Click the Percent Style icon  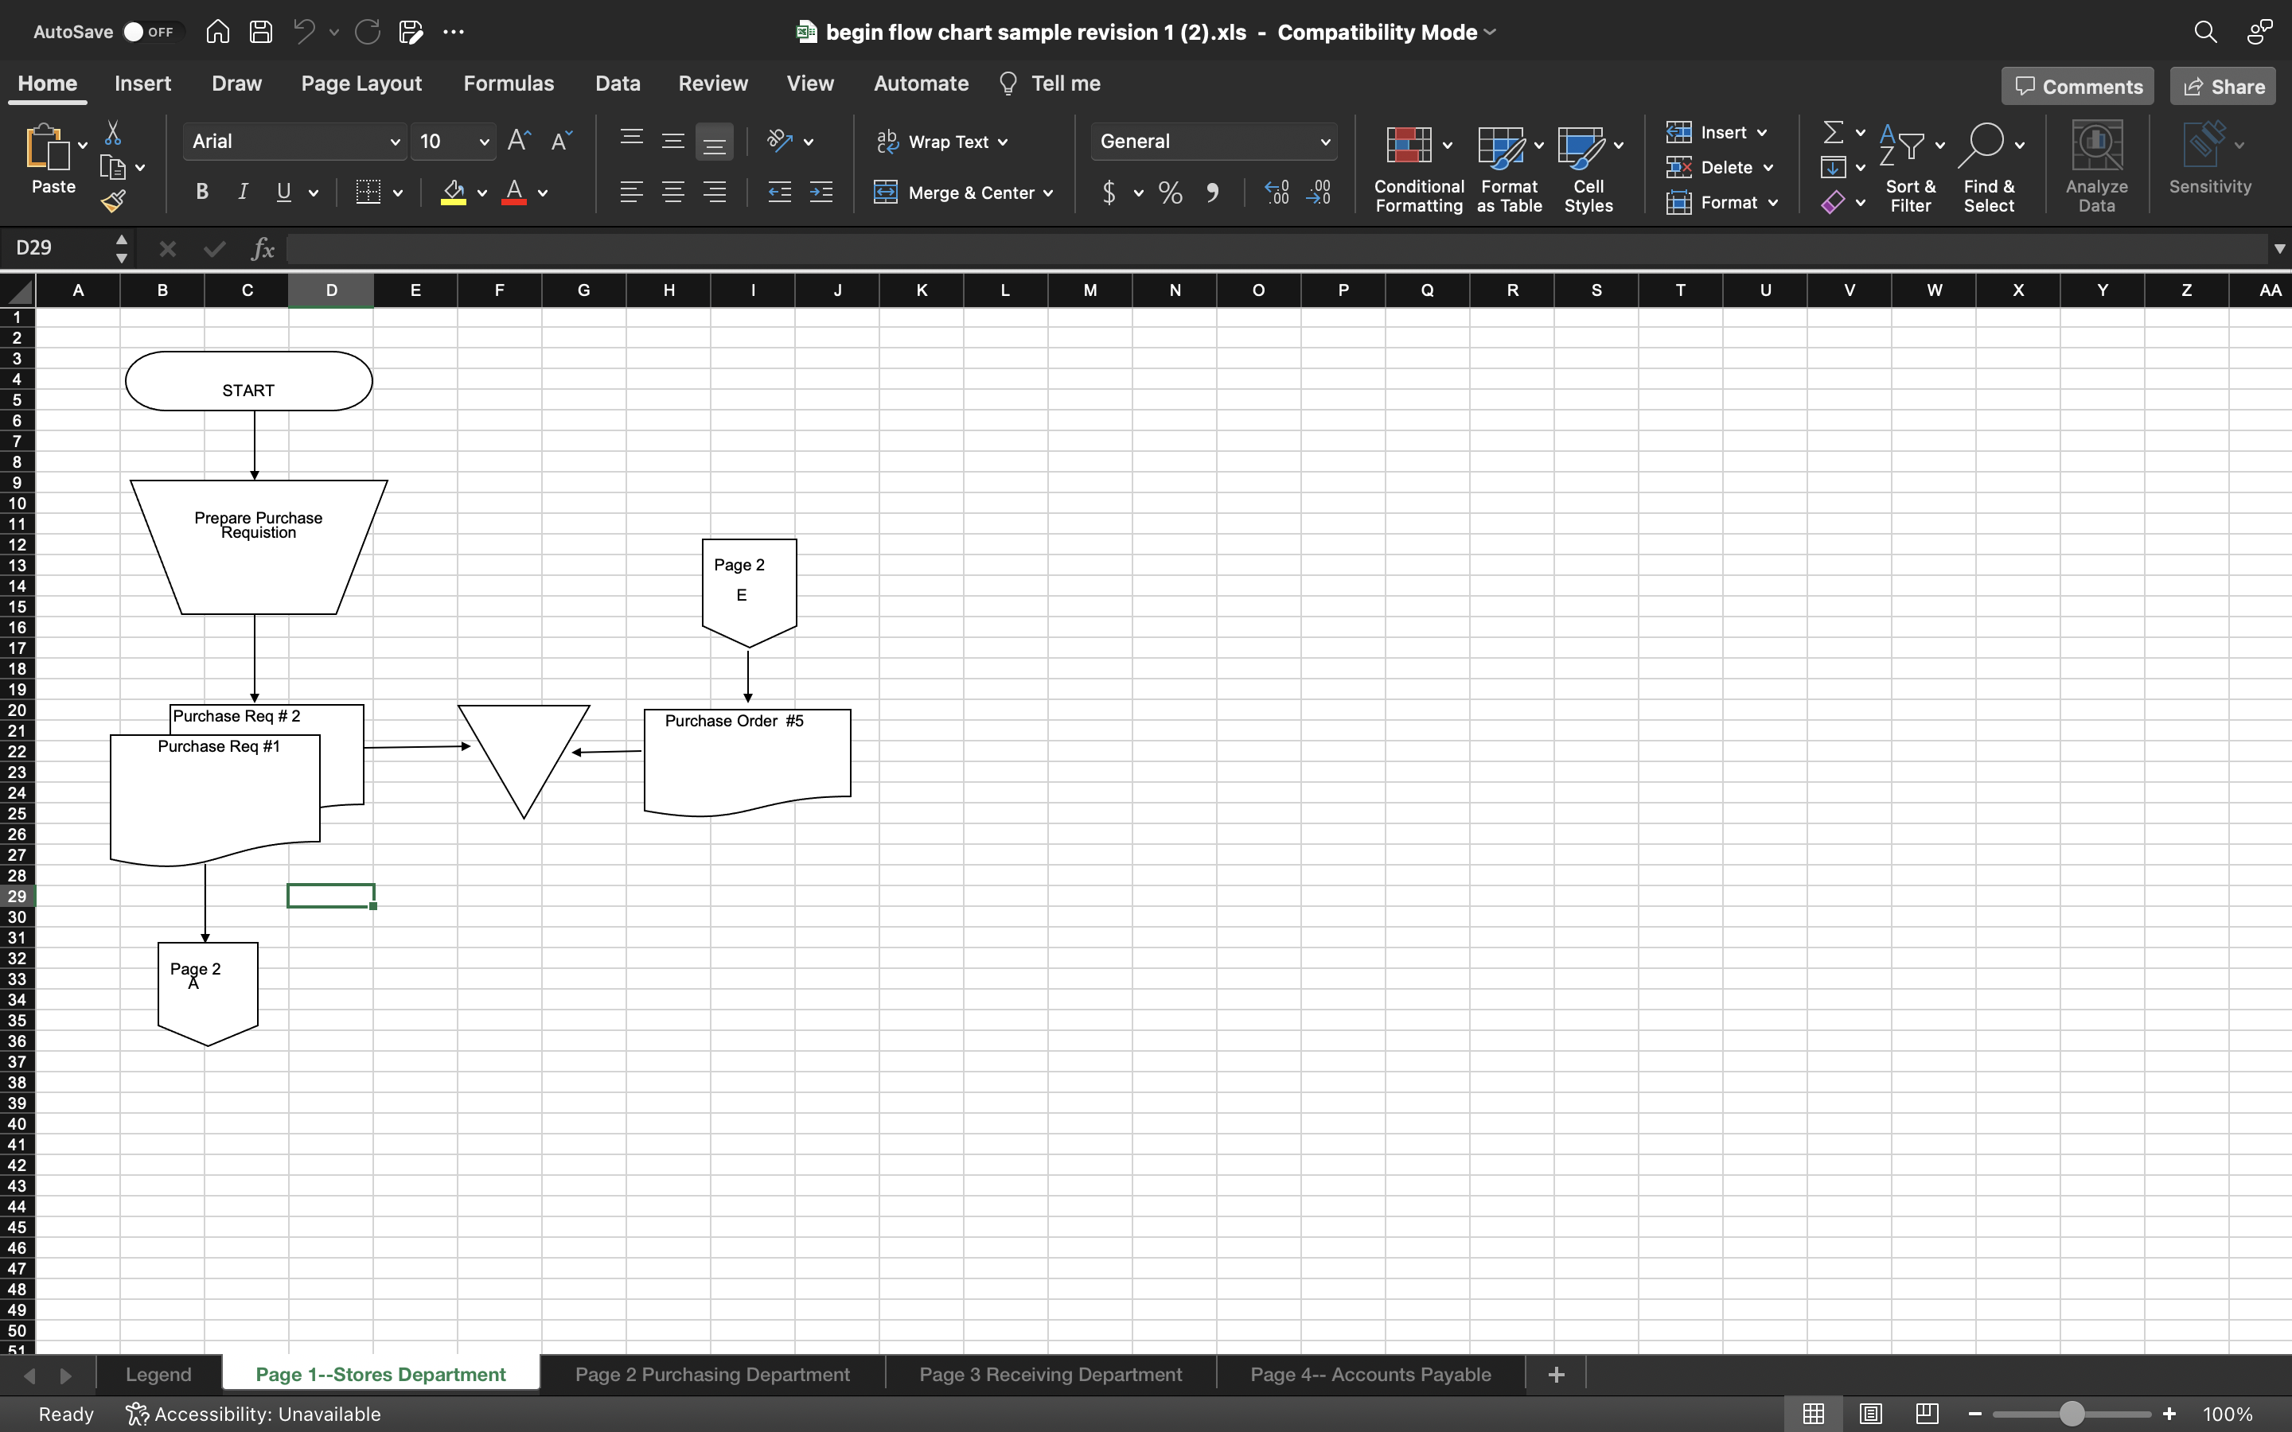[x=1170, y=193]
